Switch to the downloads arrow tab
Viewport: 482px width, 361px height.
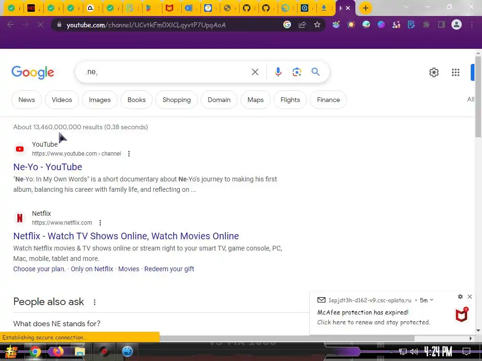(324, 8)
